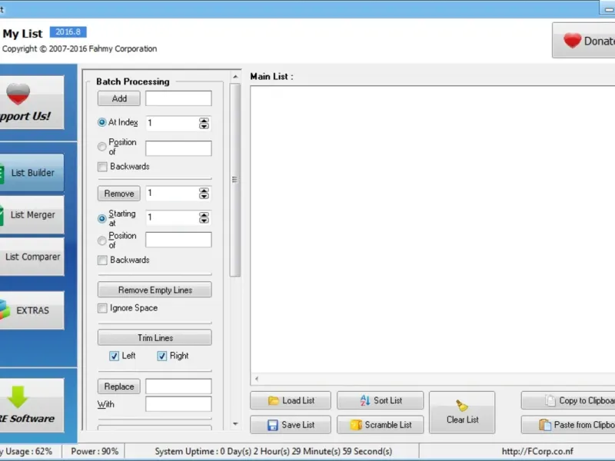Click the Main List horizontal scroll left arrow
615x461 pixels.
(257, 379)
